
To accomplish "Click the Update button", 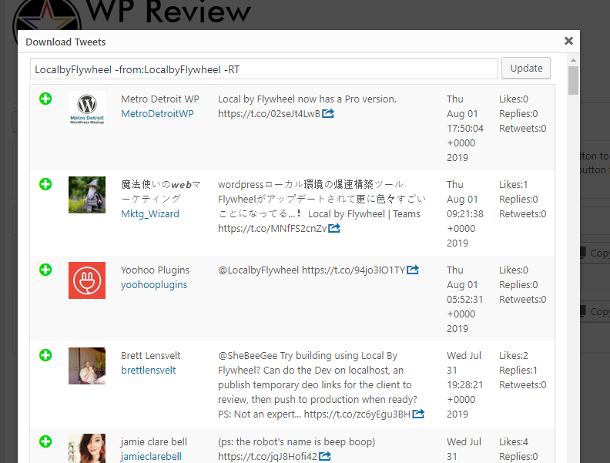I will point(526,68).
